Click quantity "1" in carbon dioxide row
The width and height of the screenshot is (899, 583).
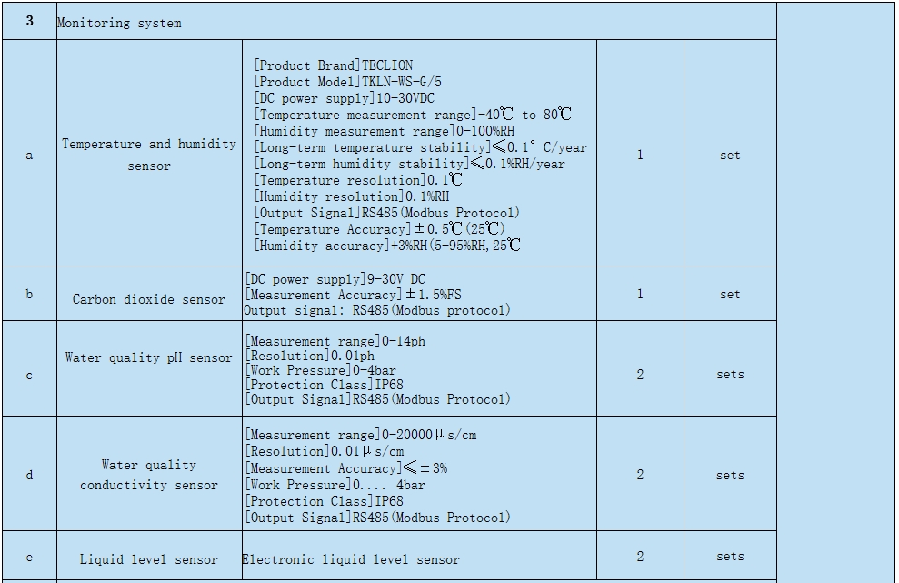[640, 294]
